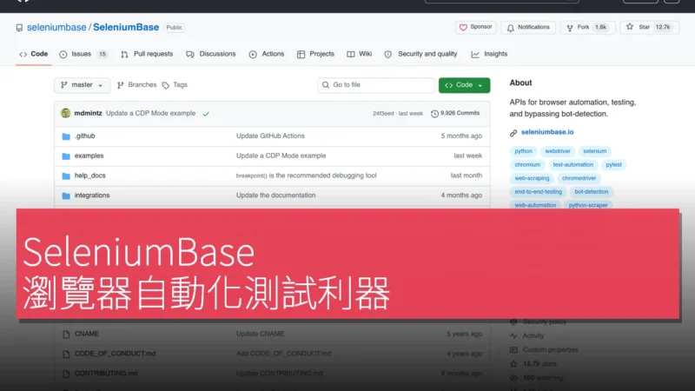The width and height of the screenshot is (695, 391).
Task: Open the Wiki tab
Action: pos(360,54)
